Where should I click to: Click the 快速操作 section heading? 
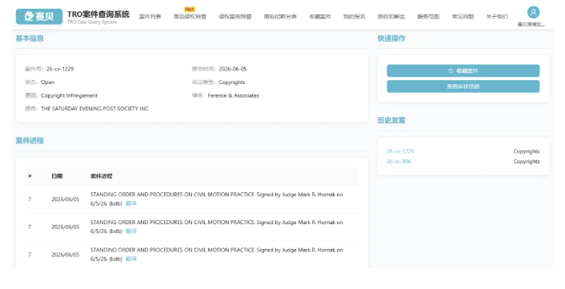click(x=391, y=38)
